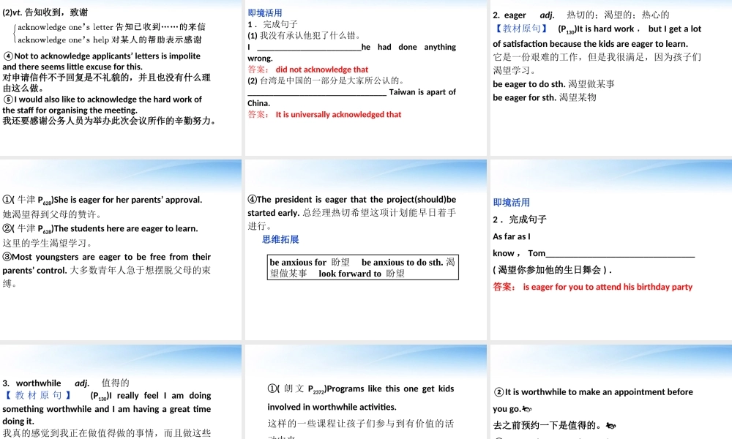
Task: Click the prompt '(2) 台湾是中国的一部分是大家所公认的。'
Action: pos(326,80)
